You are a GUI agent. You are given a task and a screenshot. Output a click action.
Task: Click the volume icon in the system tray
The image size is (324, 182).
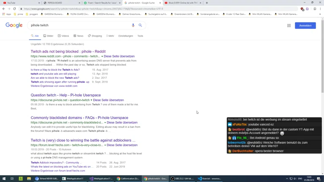[x=295, y=179]
